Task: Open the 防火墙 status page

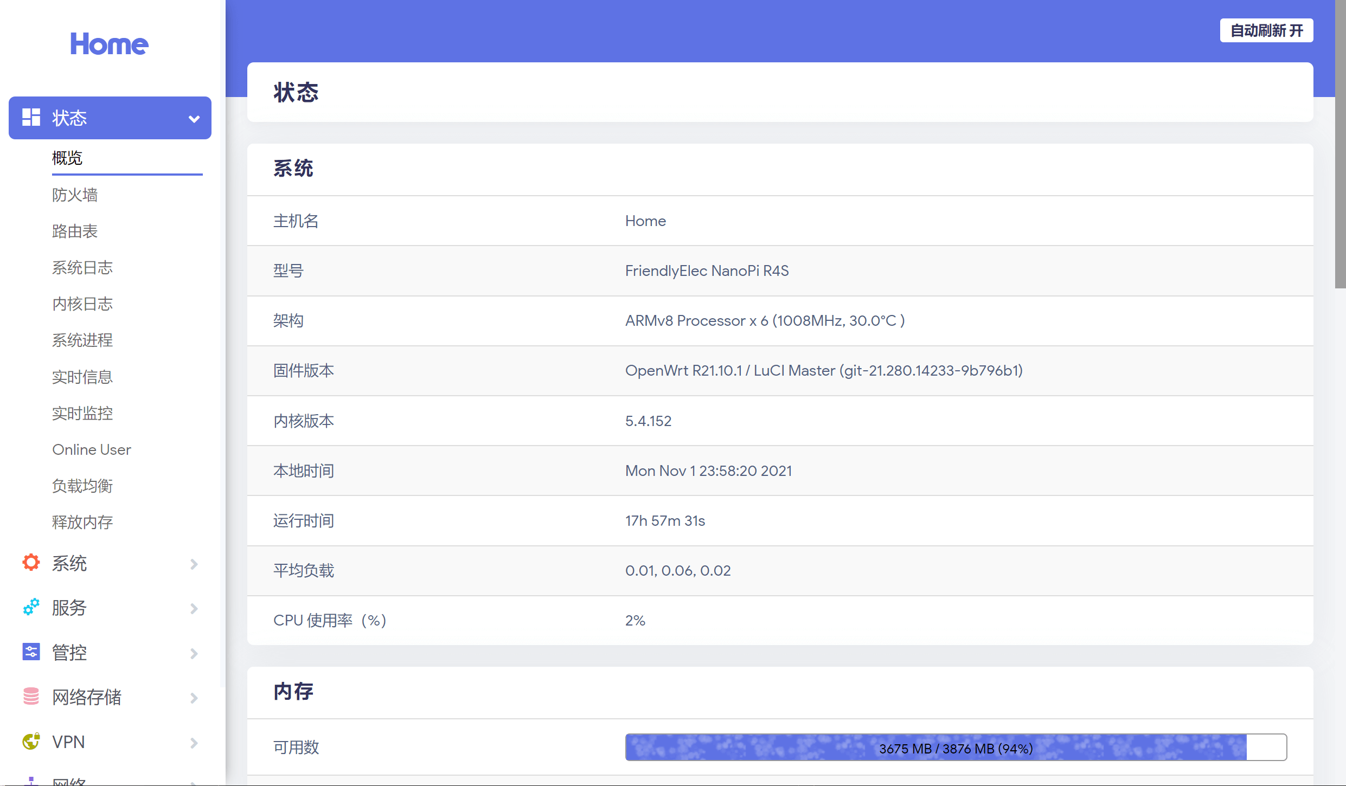Action: click(75, 195)
